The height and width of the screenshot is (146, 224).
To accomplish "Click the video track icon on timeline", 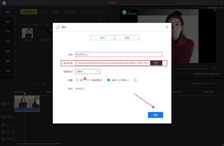I will pyautogui.click(x=3, y=104).
